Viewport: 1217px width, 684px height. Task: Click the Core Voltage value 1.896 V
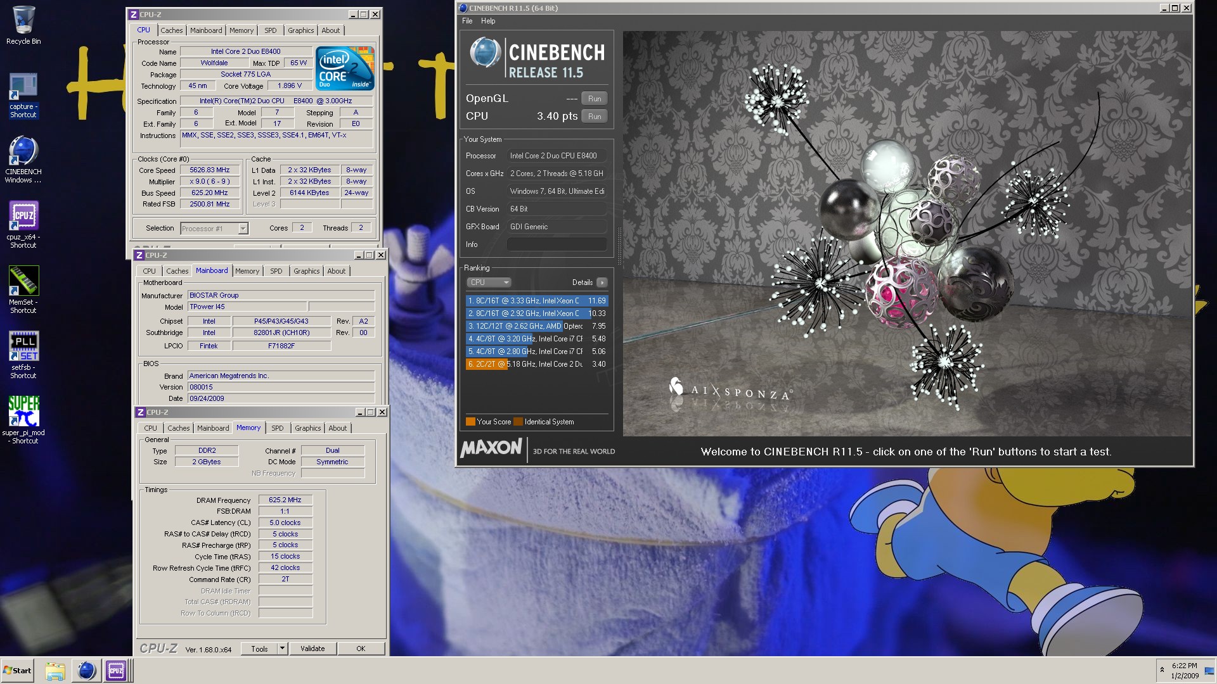click(290, 86)
